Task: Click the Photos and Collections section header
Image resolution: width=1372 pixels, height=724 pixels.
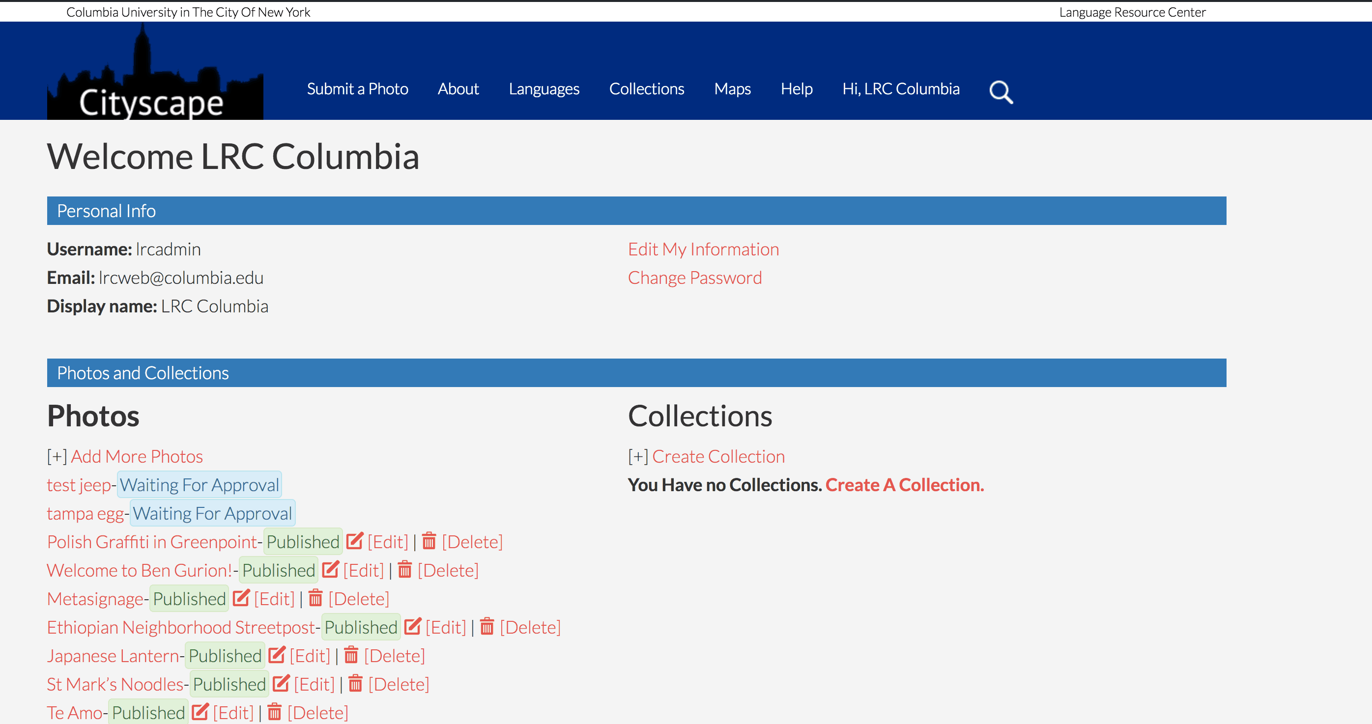Action: 636,373
